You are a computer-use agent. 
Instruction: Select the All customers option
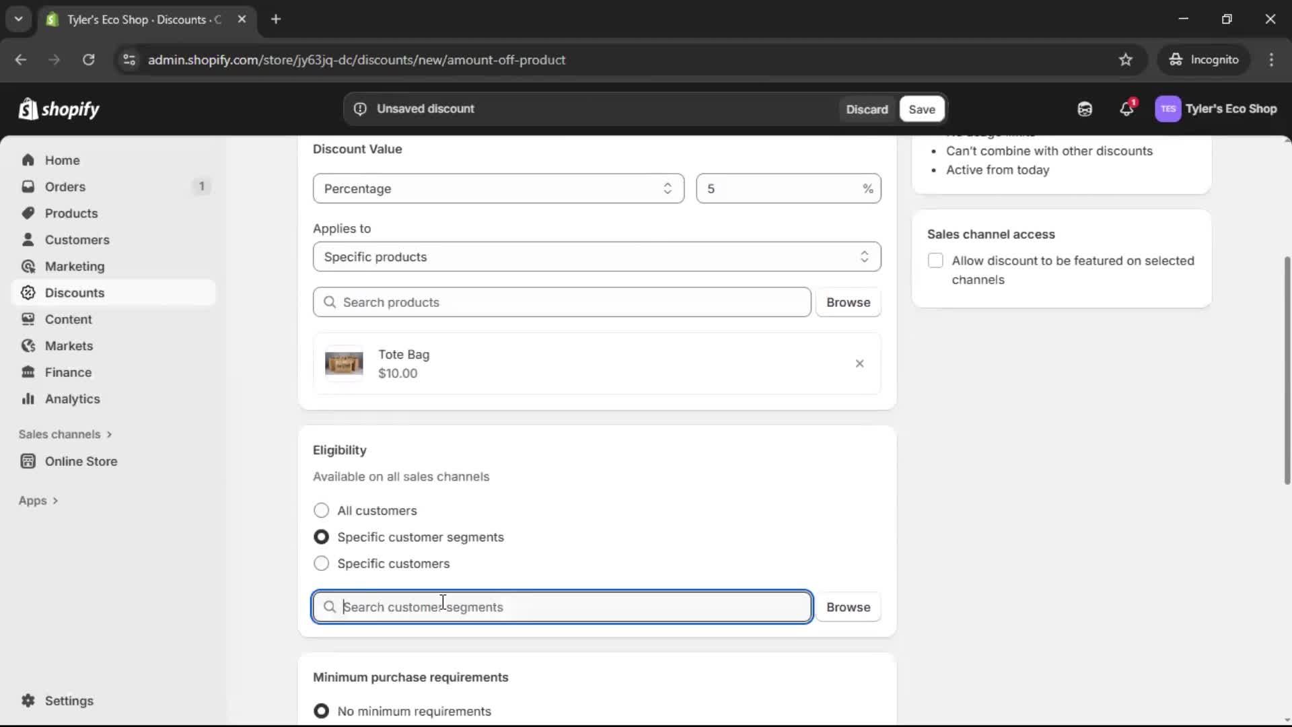(321, 510)
